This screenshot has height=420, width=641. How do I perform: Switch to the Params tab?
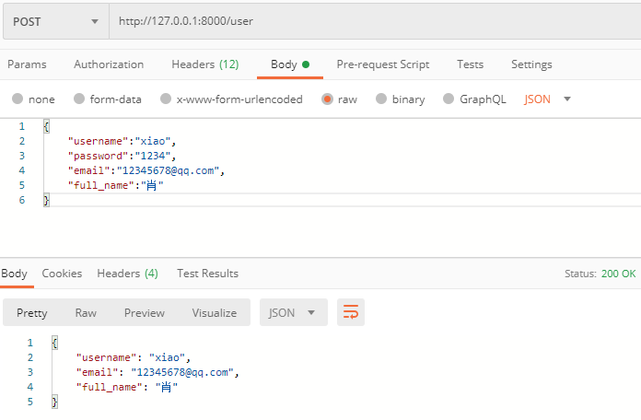tap(27, 64)
